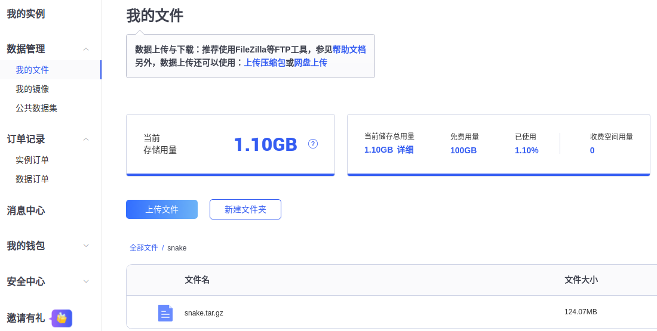Click the gift icon beside 邀请有礼
Screen dimensions: 657x331
62,318
